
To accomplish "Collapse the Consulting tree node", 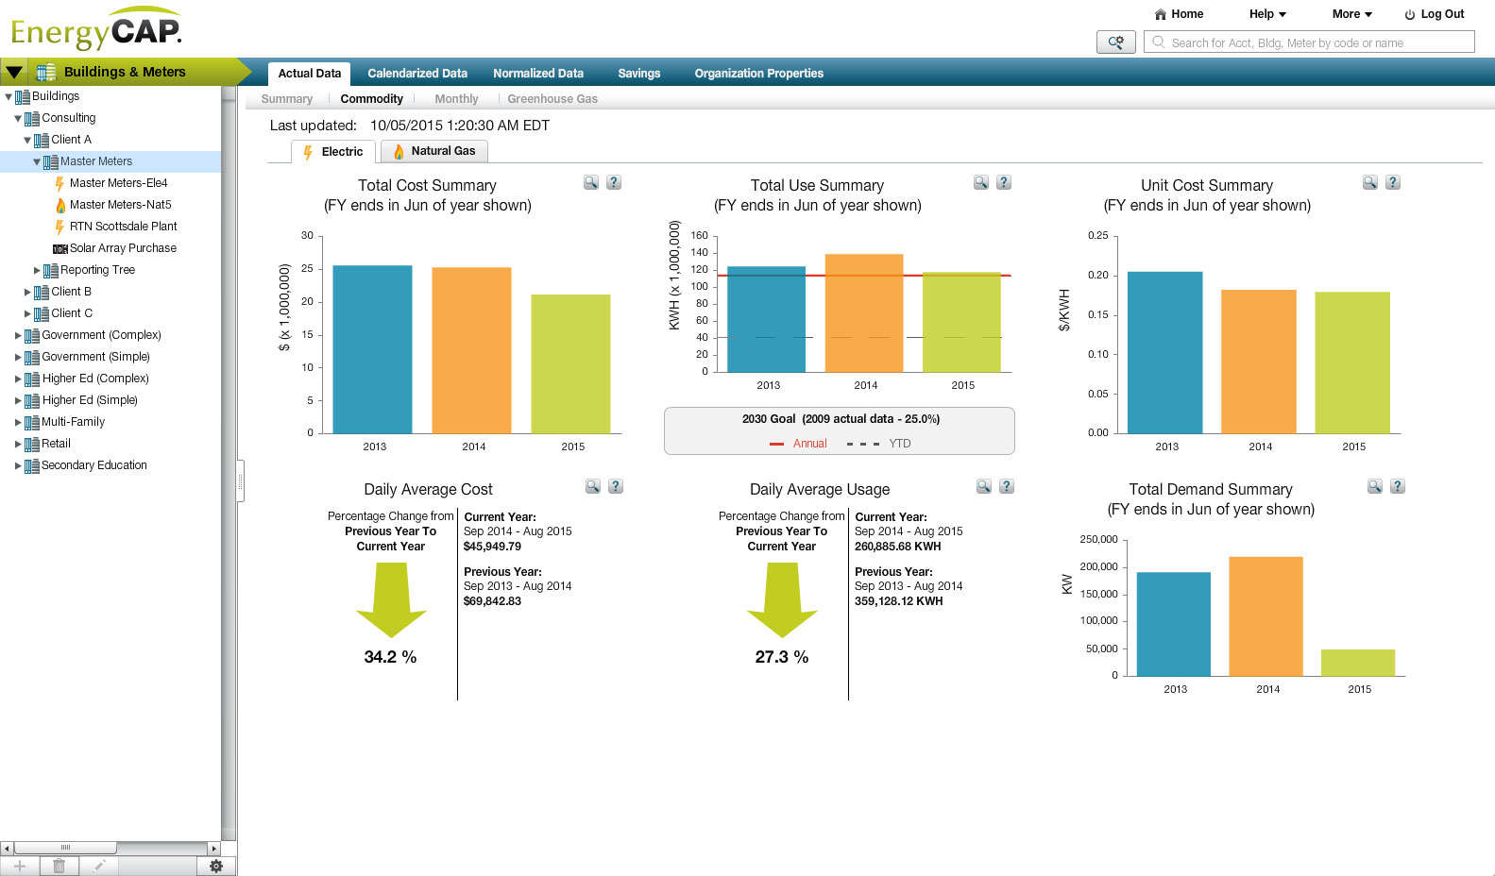I will point(18,119).
